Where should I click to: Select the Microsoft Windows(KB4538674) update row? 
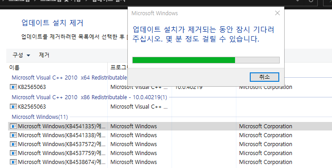click(x=170, y=162)
